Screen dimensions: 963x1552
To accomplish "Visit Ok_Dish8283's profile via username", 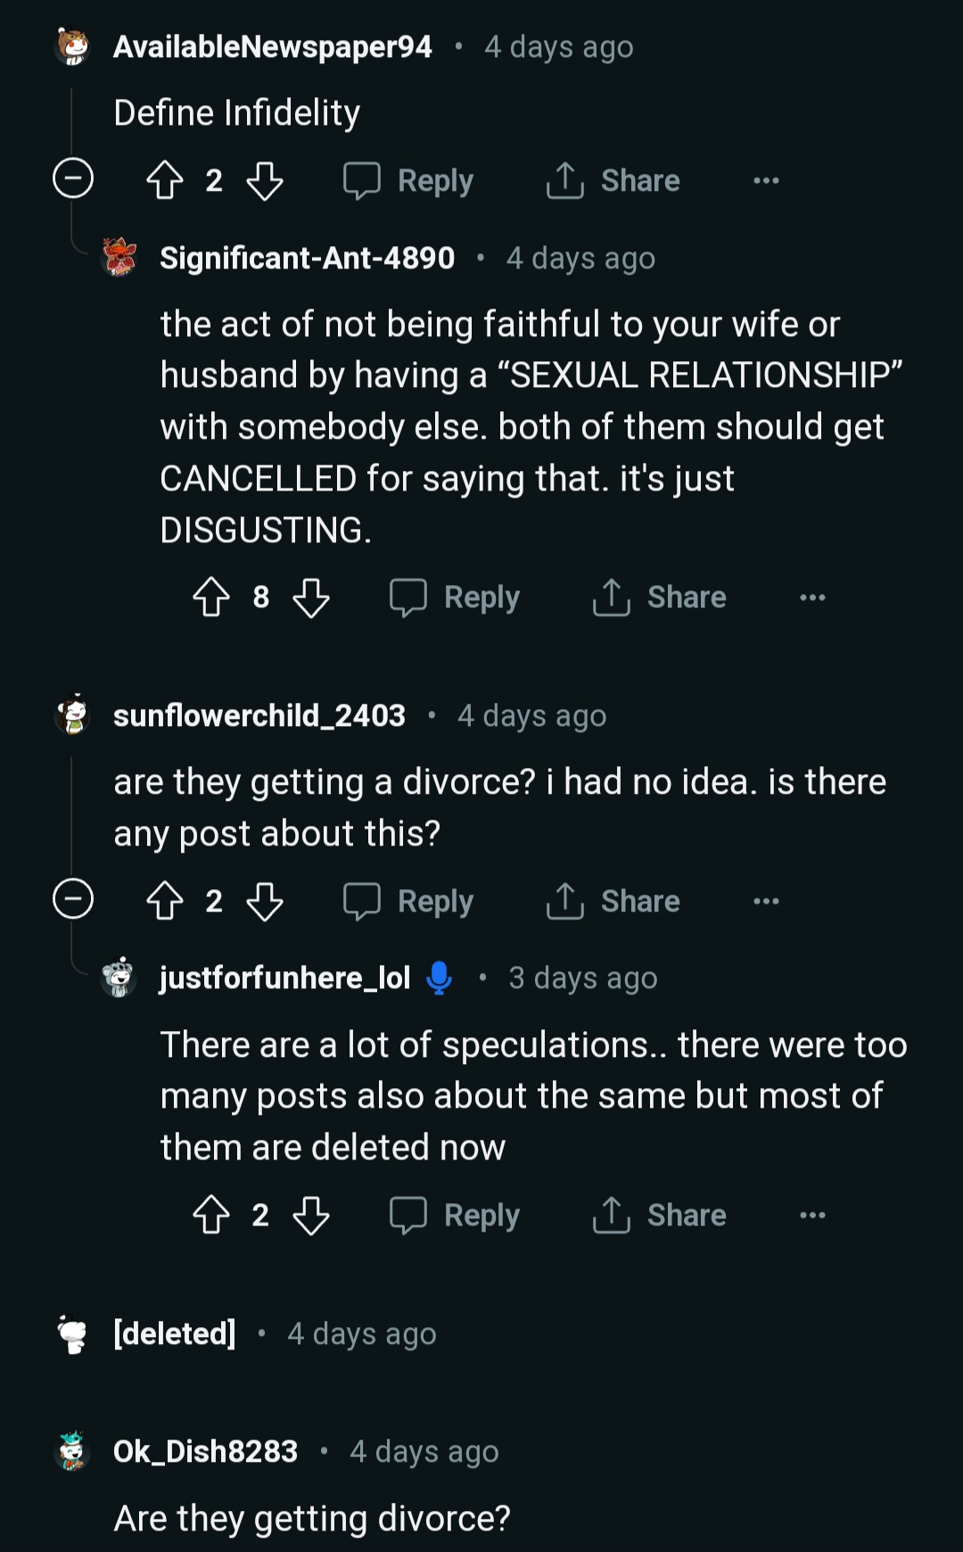I will click(205, 1451).
